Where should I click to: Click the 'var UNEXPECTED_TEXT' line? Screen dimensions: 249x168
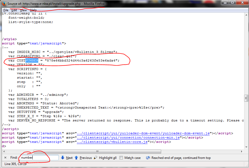coord(86,108)
